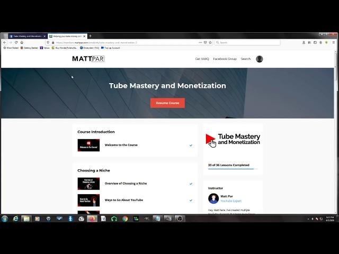
Task: Open a new browser tab
Action: click(91, 36)
